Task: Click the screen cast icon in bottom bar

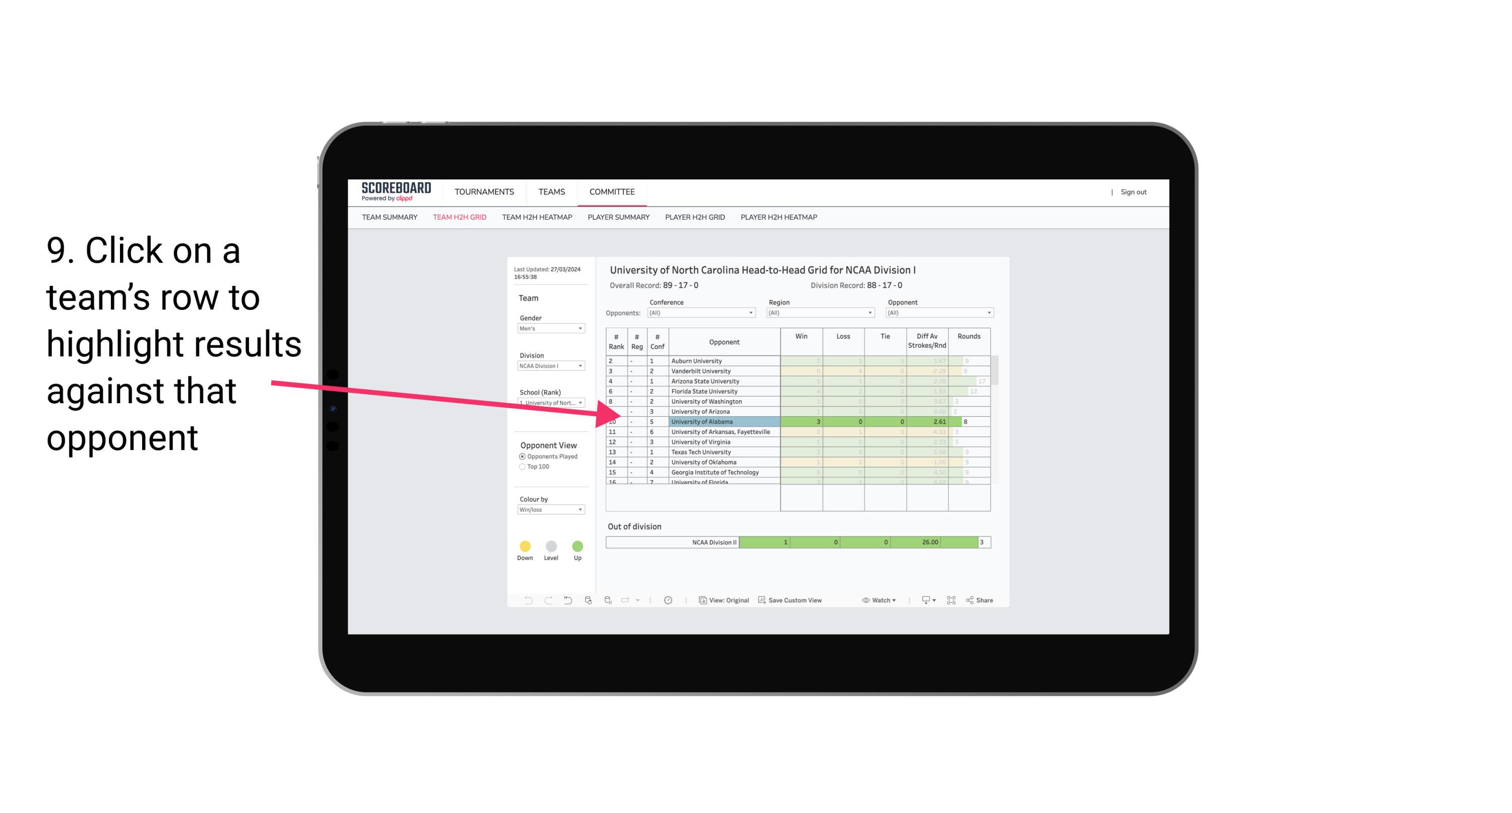Action: 922,601
